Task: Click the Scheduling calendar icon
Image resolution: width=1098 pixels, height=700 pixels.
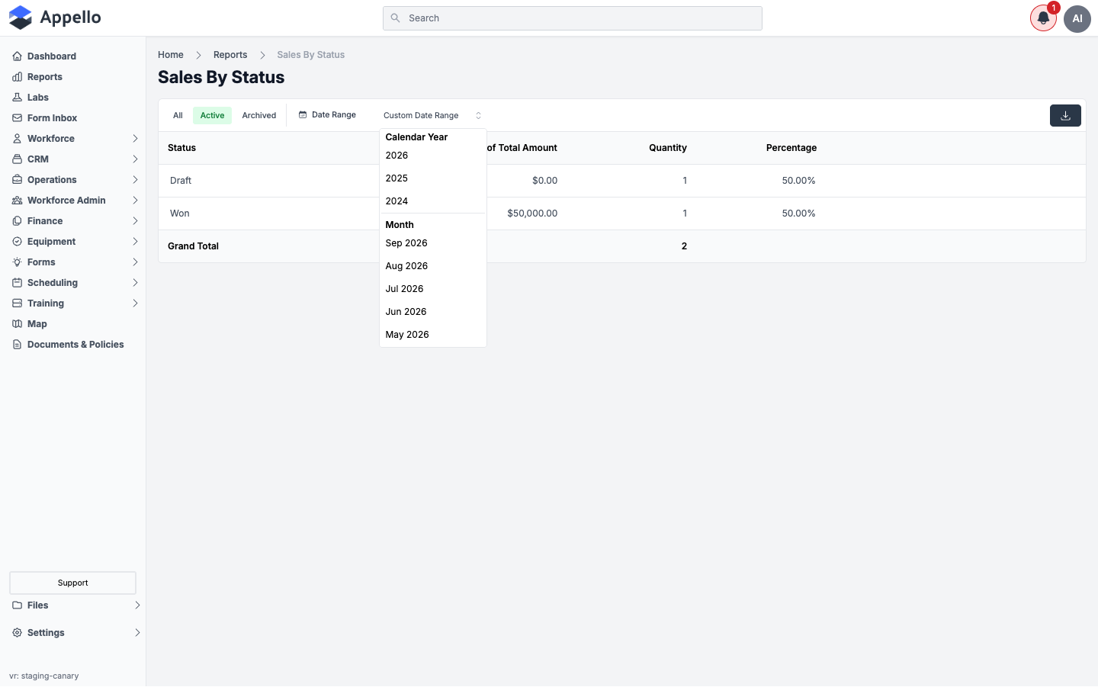Action: point(17,283)
